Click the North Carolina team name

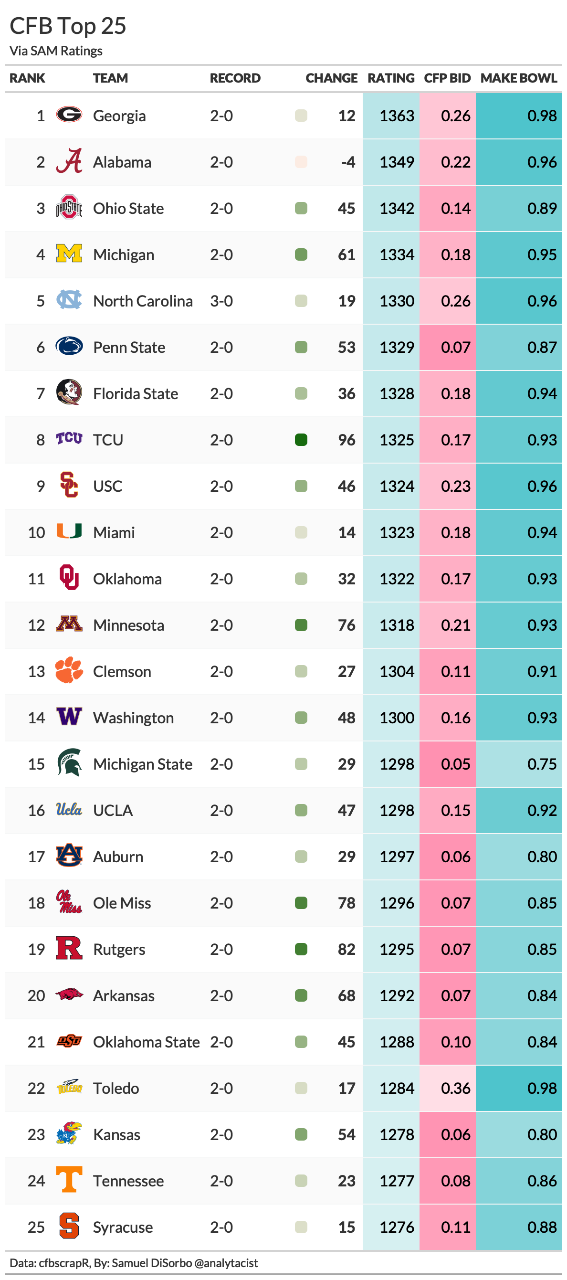143,301
